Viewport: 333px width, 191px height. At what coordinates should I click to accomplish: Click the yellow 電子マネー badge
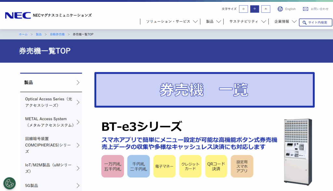[x=164, y=166]
